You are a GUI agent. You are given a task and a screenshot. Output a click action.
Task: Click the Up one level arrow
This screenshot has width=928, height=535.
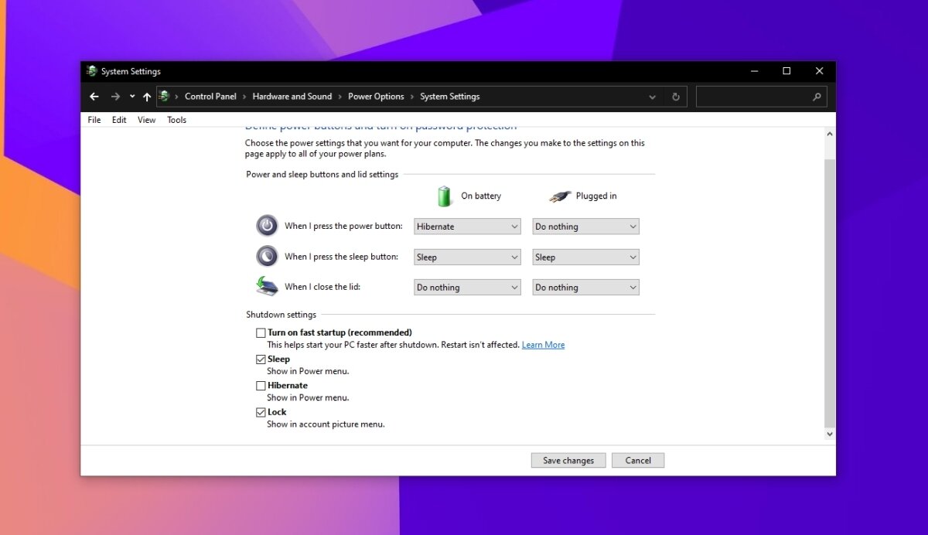[x=147, y=97]
